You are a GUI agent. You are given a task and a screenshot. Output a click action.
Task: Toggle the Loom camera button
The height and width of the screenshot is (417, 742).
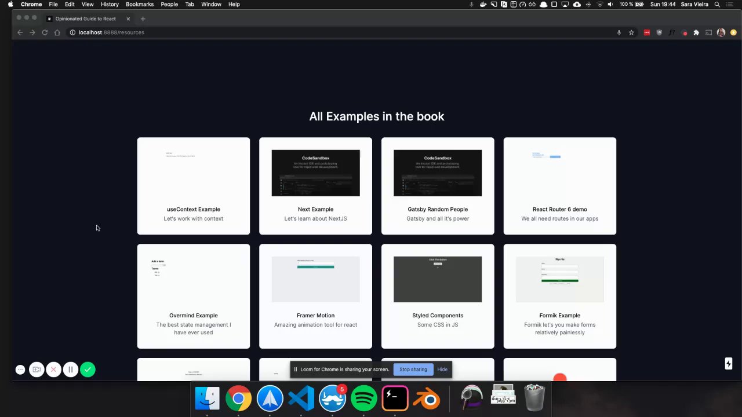coord(37,370)
